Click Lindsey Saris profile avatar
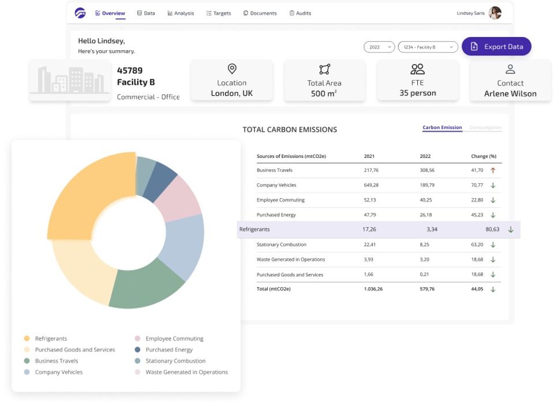Image resolution: width=554 pixels, height=405 pixels. (495, 13)
